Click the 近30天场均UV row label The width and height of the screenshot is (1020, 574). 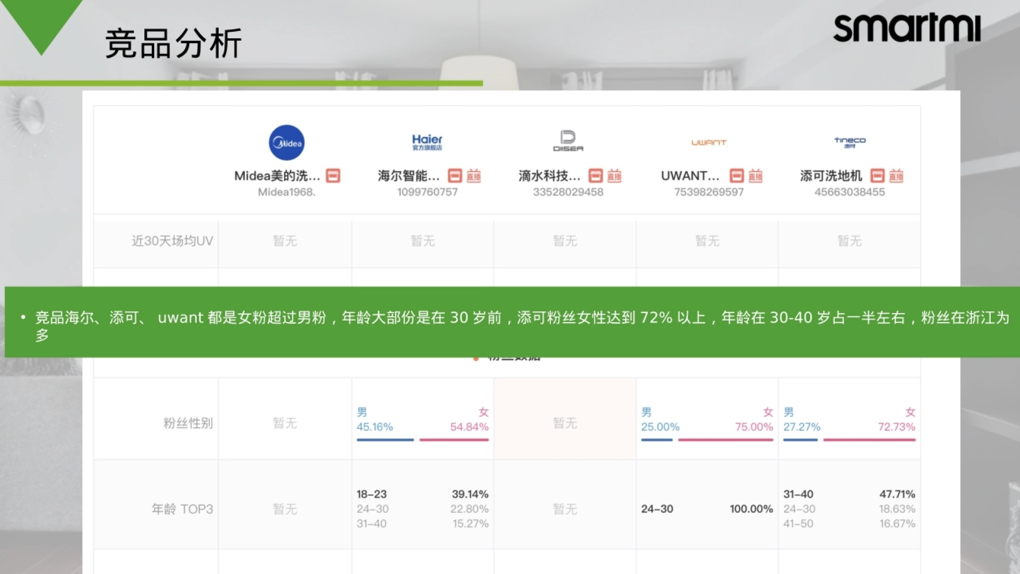pyautogui.click(x=172, y=241)
